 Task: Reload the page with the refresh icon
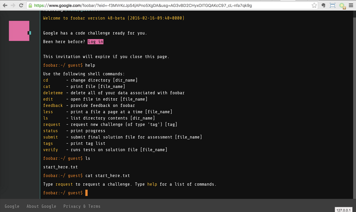pos(21,6)
